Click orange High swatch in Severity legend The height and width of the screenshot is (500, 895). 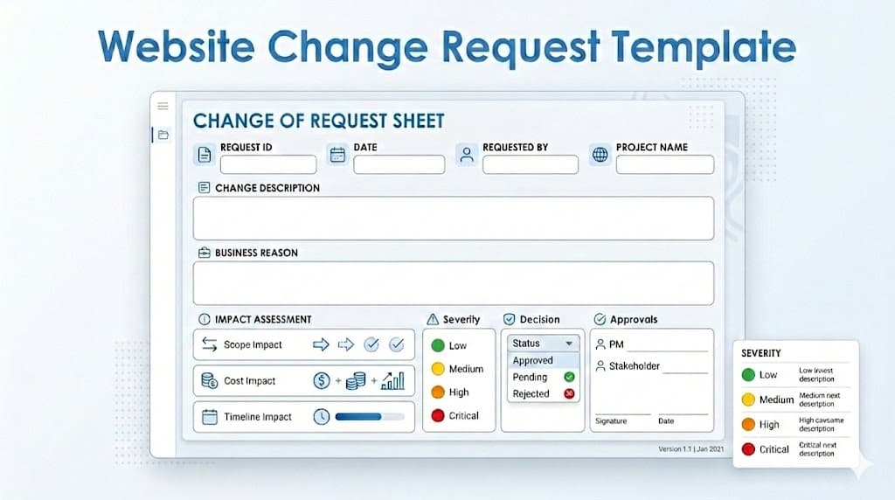(748, 424)
